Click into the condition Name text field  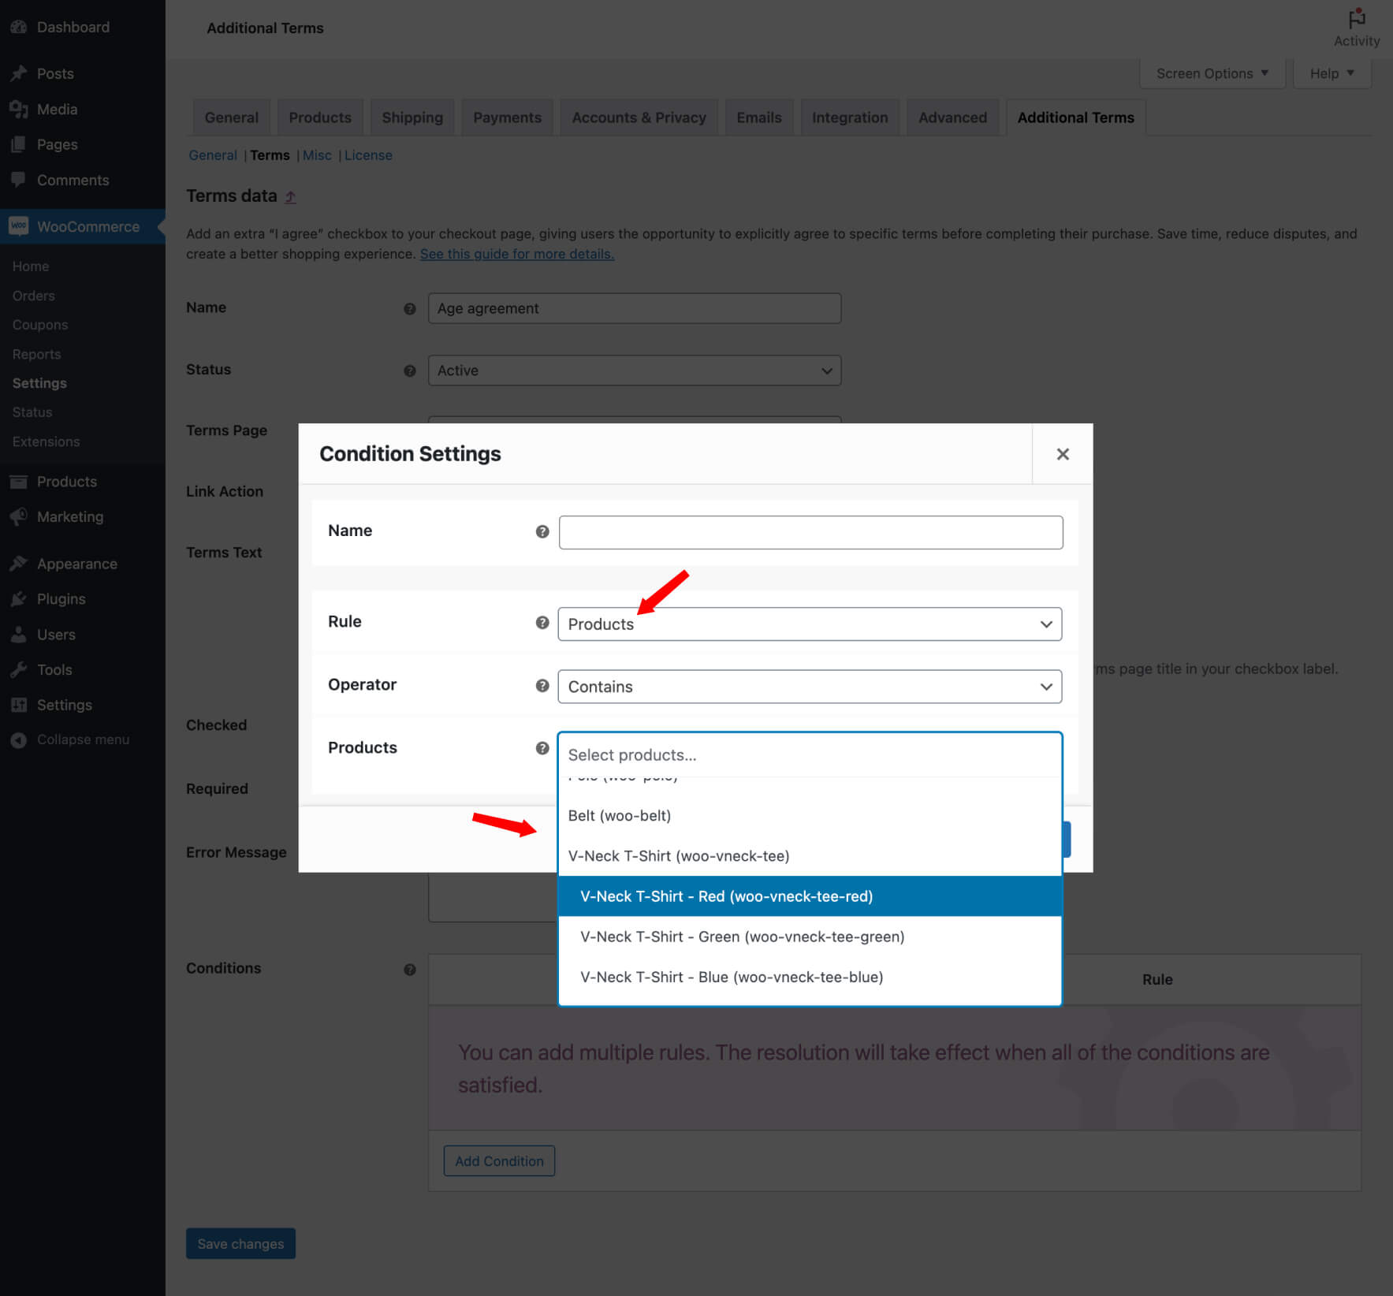810,533
